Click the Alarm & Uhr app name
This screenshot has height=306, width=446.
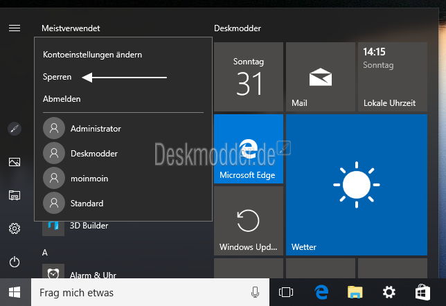(93, 275)
